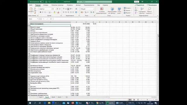This screenshot has width=187, height=105.
Task: Switch to the Insert (Вставка) tab
Action: pos(46,5)
